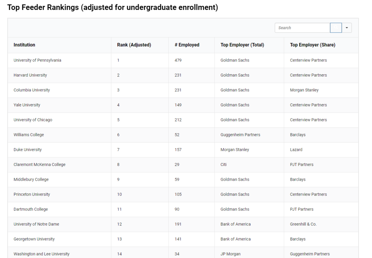Select the University of Pennsylvania row

pyautogui.click(x=38, y=60)
